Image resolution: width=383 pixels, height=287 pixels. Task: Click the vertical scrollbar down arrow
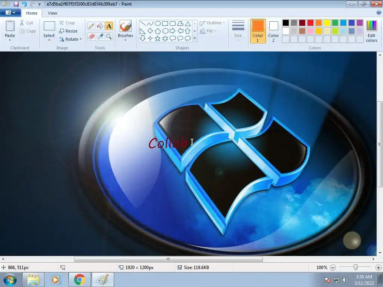pos(380,253)
